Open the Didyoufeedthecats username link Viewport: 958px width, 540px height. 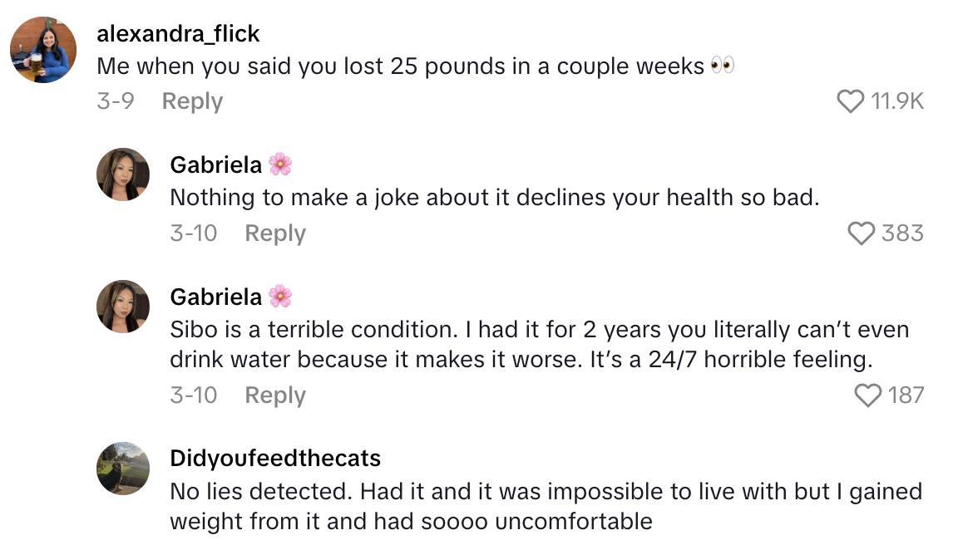275,459
